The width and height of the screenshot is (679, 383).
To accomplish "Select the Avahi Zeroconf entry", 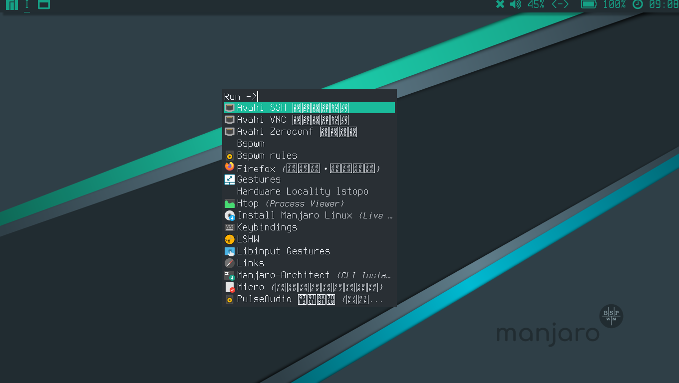I will coord(310,132).
